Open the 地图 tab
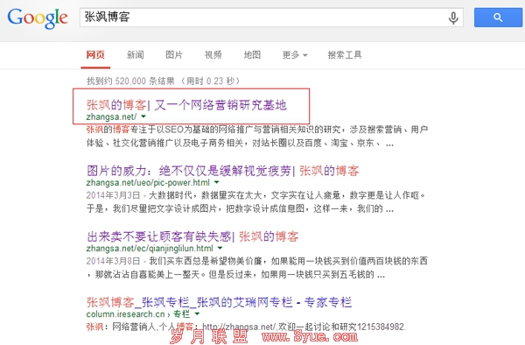525x345 pixels. [252, 55]
